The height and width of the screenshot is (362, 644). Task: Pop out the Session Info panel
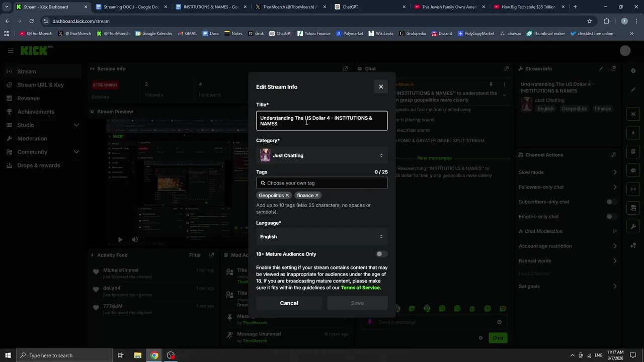point(346,69)
